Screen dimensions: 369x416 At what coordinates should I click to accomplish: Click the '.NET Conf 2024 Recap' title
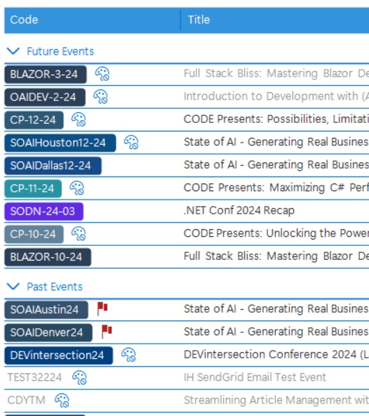(239, 211)
